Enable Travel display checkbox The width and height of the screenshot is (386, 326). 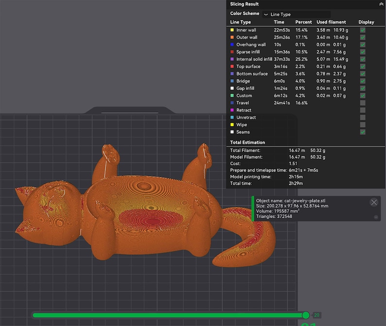(363, 103)
